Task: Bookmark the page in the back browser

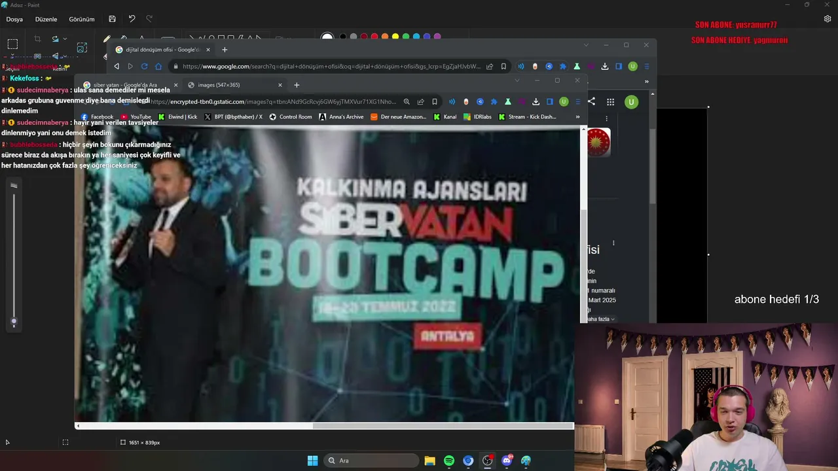Action: (503, 66)
